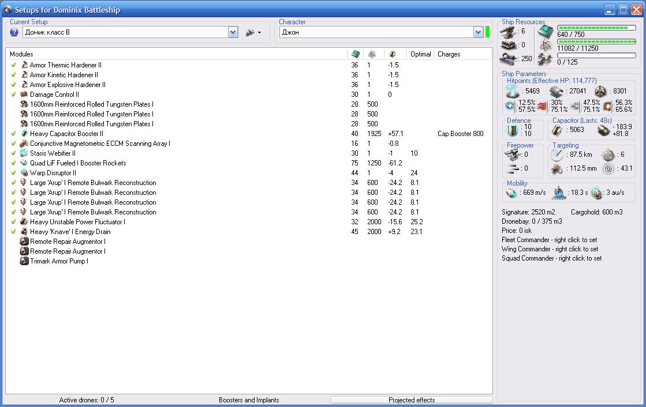Open the Projected effects panel
Viewport: 646px width, 407px height.
pyautogui.click(x=412, y=400)
